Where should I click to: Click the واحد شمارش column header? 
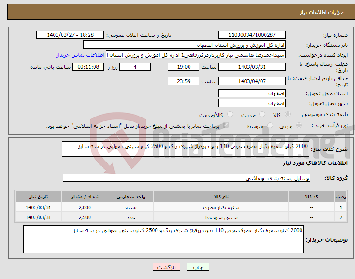(x=131, y=197)
